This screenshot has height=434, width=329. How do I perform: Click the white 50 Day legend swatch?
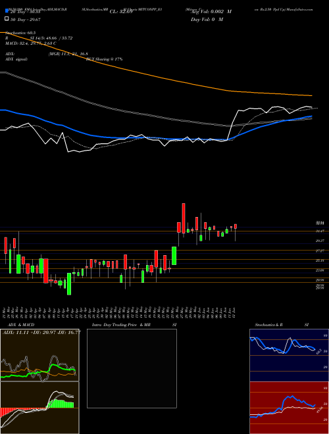(7, 19)
